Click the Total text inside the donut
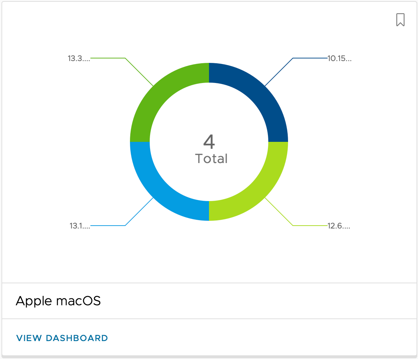Viewport: 418px width, 359px height. pos(211,159)
